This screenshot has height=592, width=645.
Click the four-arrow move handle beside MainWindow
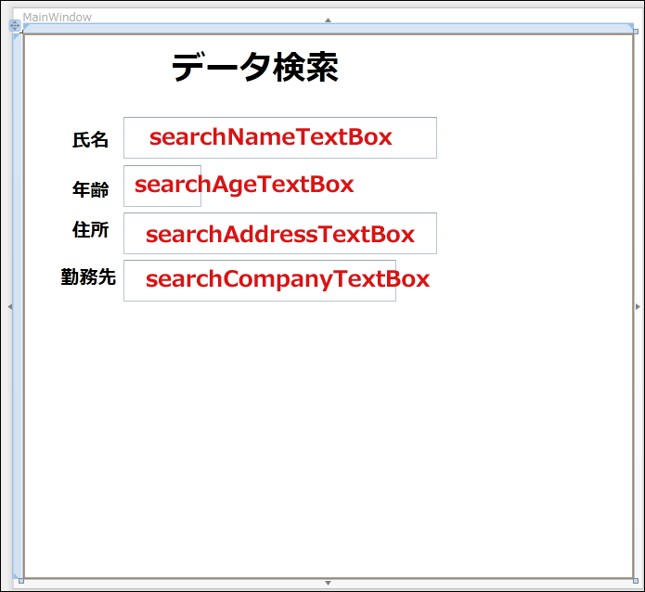(15, 25)
